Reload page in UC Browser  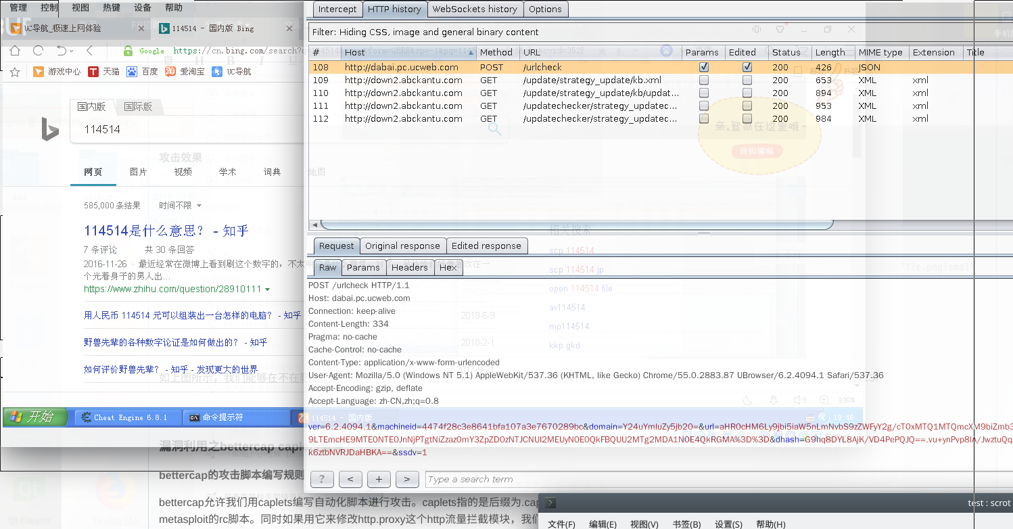coord(39,51)
